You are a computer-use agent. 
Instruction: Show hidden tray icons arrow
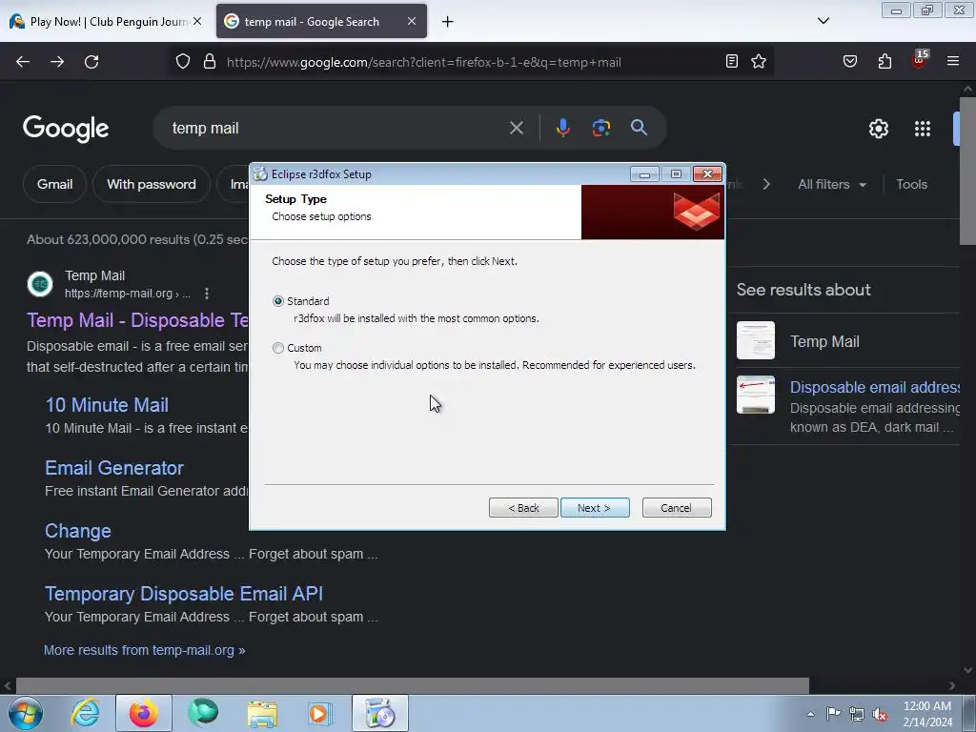[810, 714]
